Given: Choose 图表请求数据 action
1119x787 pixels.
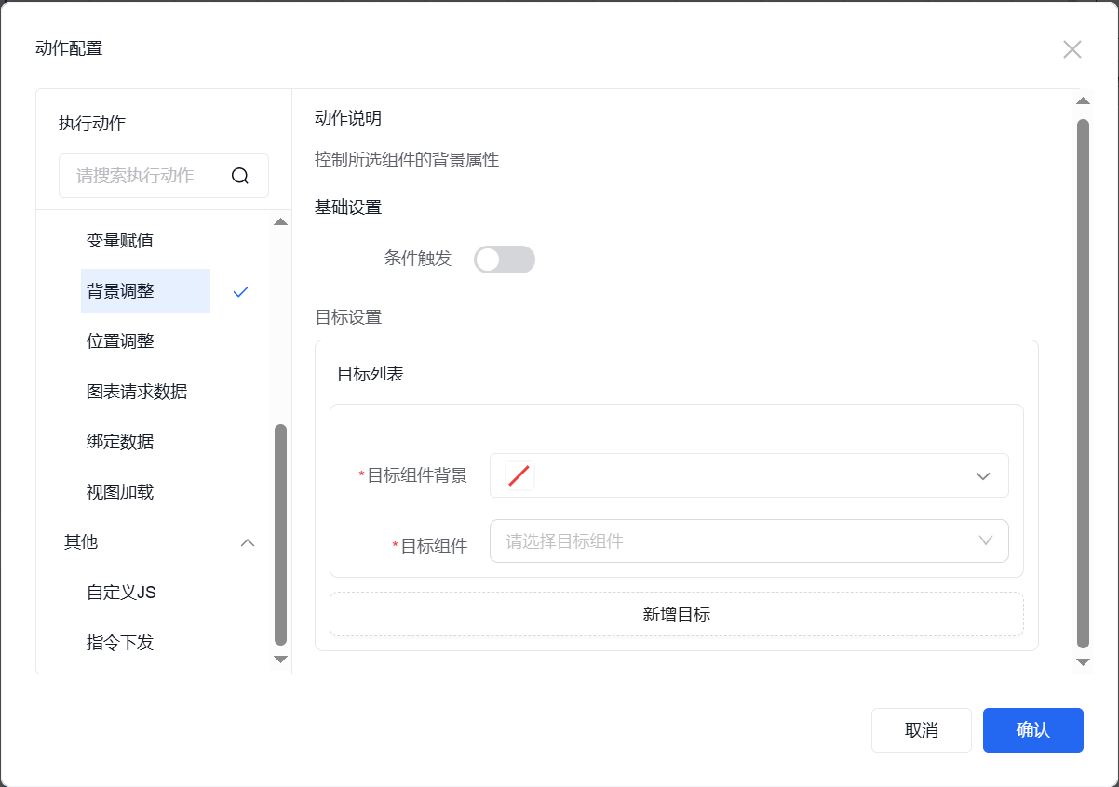Looking at the screenshot, I should pos(137,392).
